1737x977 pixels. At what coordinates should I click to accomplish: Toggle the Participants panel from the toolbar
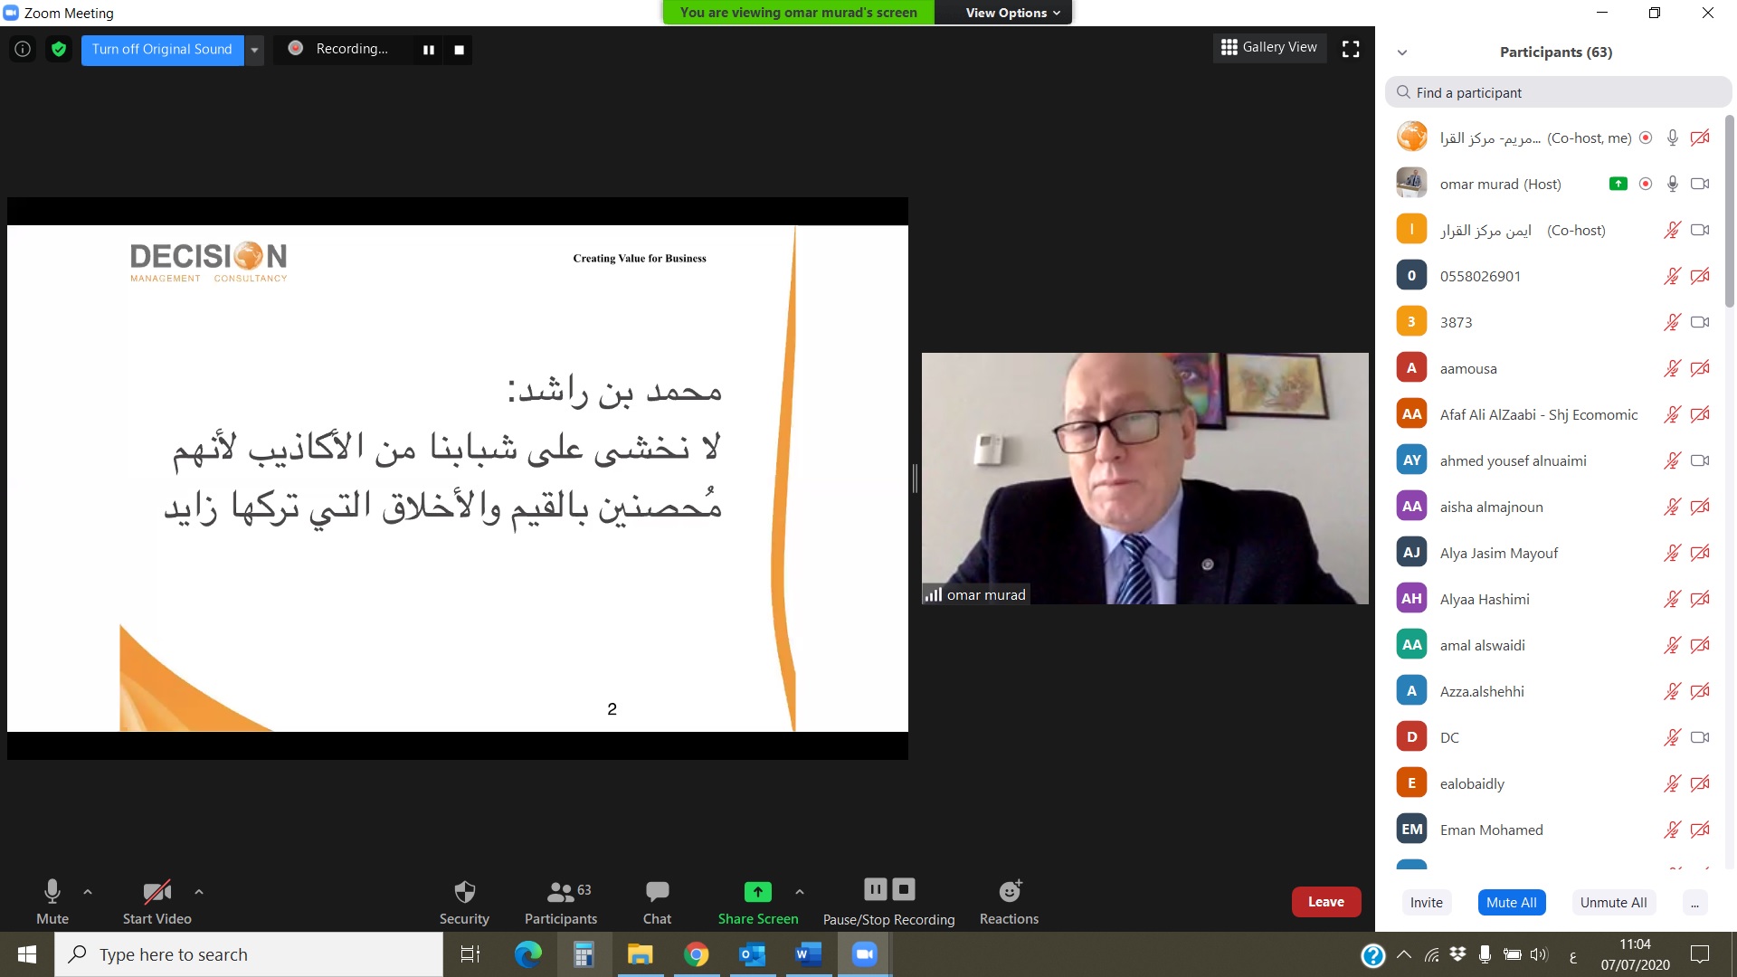[560, 901]
